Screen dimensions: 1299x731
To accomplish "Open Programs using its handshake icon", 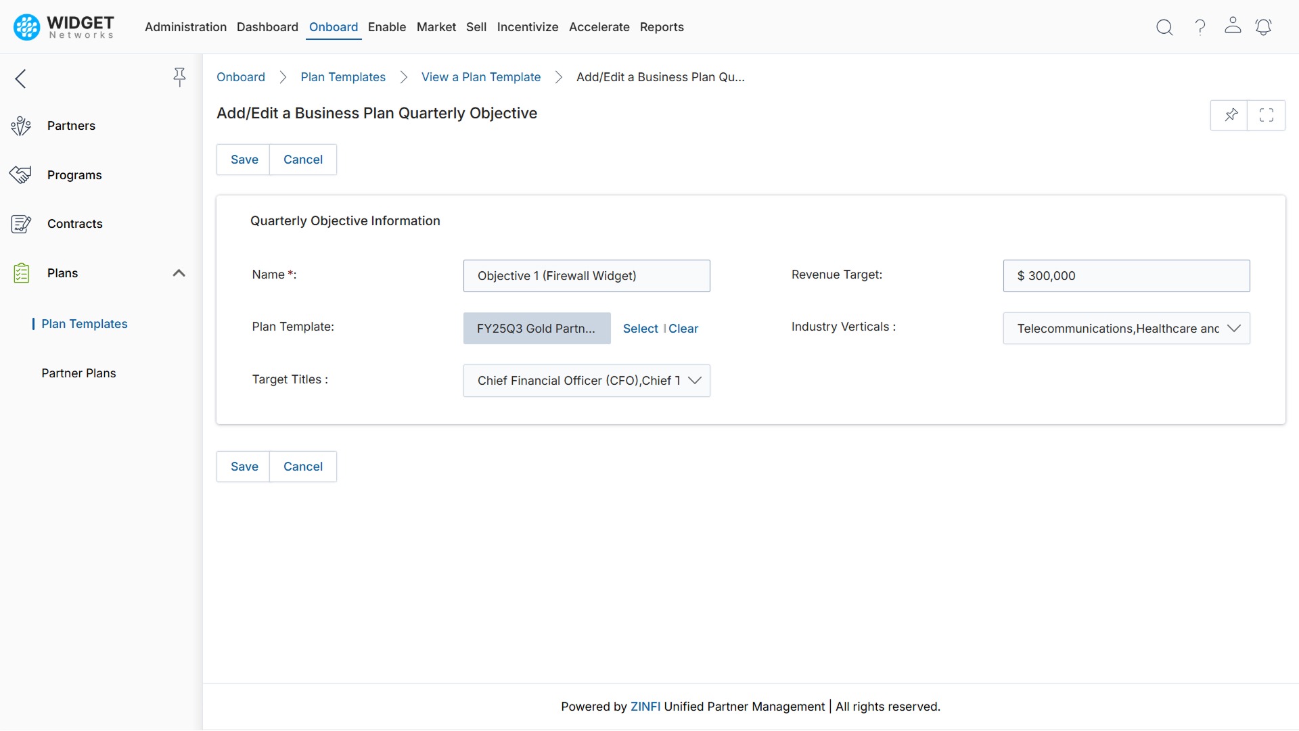I will click(21, 174).
